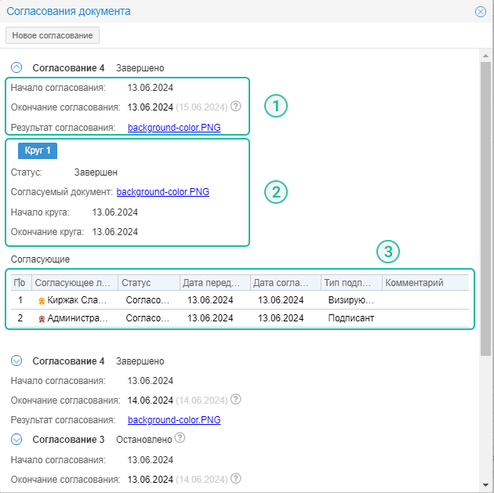Image resolution: width=494 pixels, height=493 pixels.
Task: Open help icon beside the grey 14.06.2024 in second Согласование 4
Action: coord(236,399)
